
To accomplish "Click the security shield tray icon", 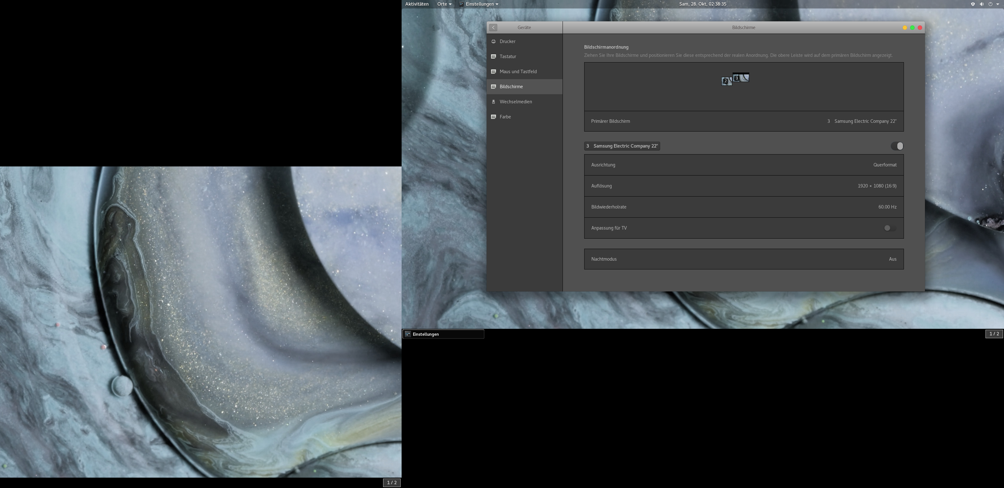I will (x=973, y=4).
